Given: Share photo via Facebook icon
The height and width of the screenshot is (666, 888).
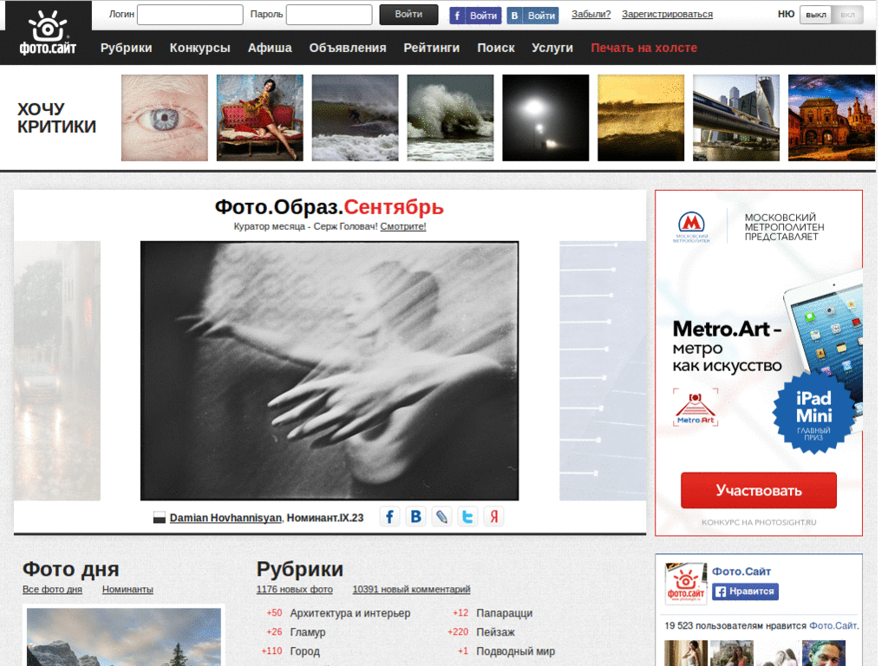Looking at the screenshot, I should coord(389,517).
